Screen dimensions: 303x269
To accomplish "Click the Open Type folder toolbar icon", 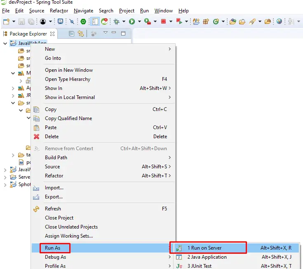I will click(233, 21).
